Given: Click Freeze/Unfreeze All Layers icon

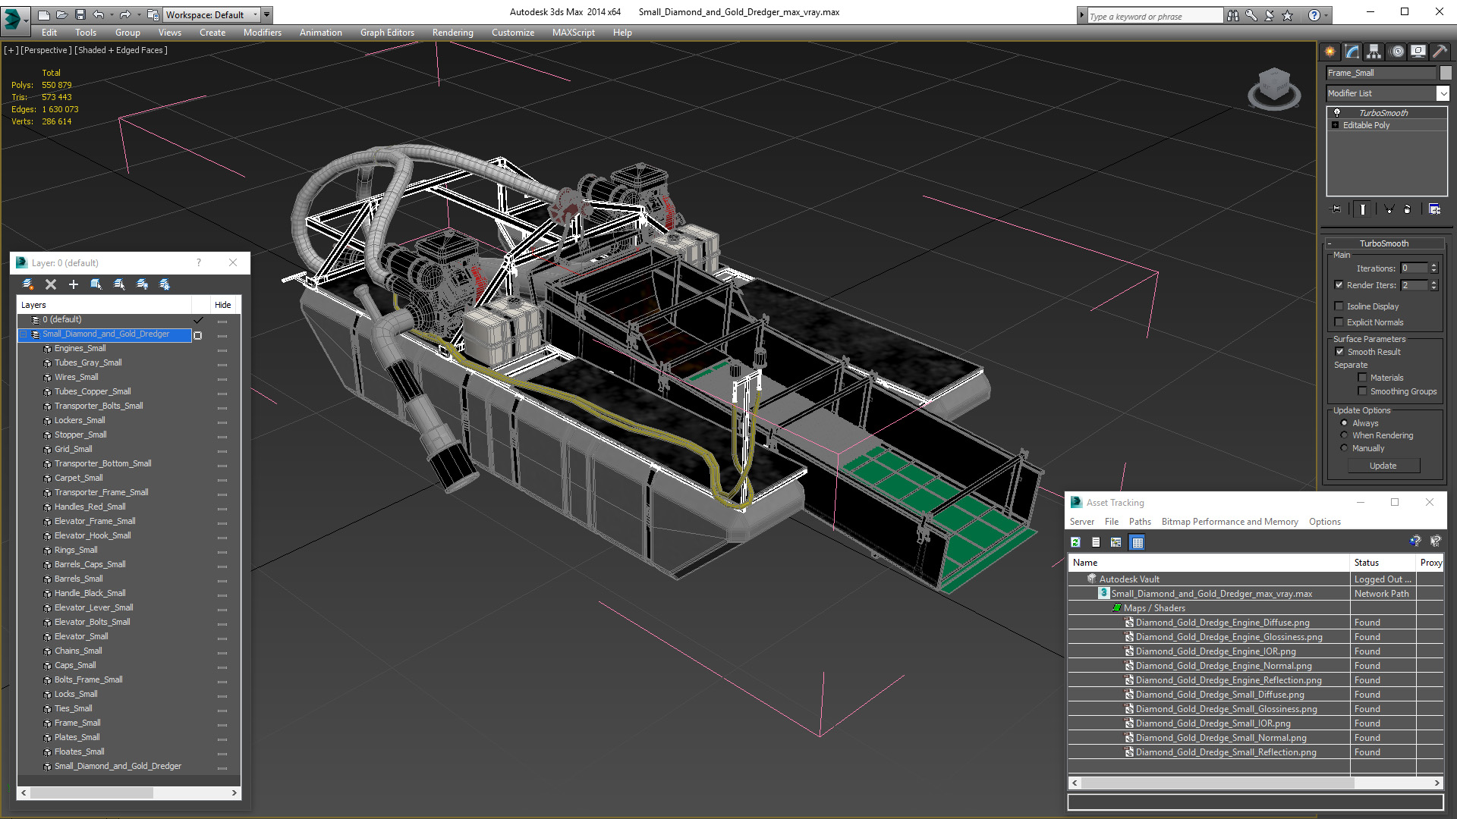Looking at the screenshot, I should coord(165,284).
